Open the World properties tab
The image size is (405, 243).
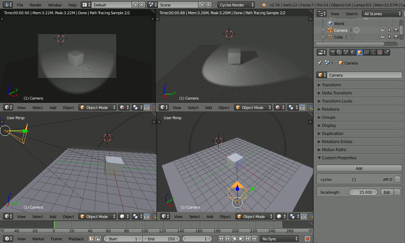coord(353,52)
